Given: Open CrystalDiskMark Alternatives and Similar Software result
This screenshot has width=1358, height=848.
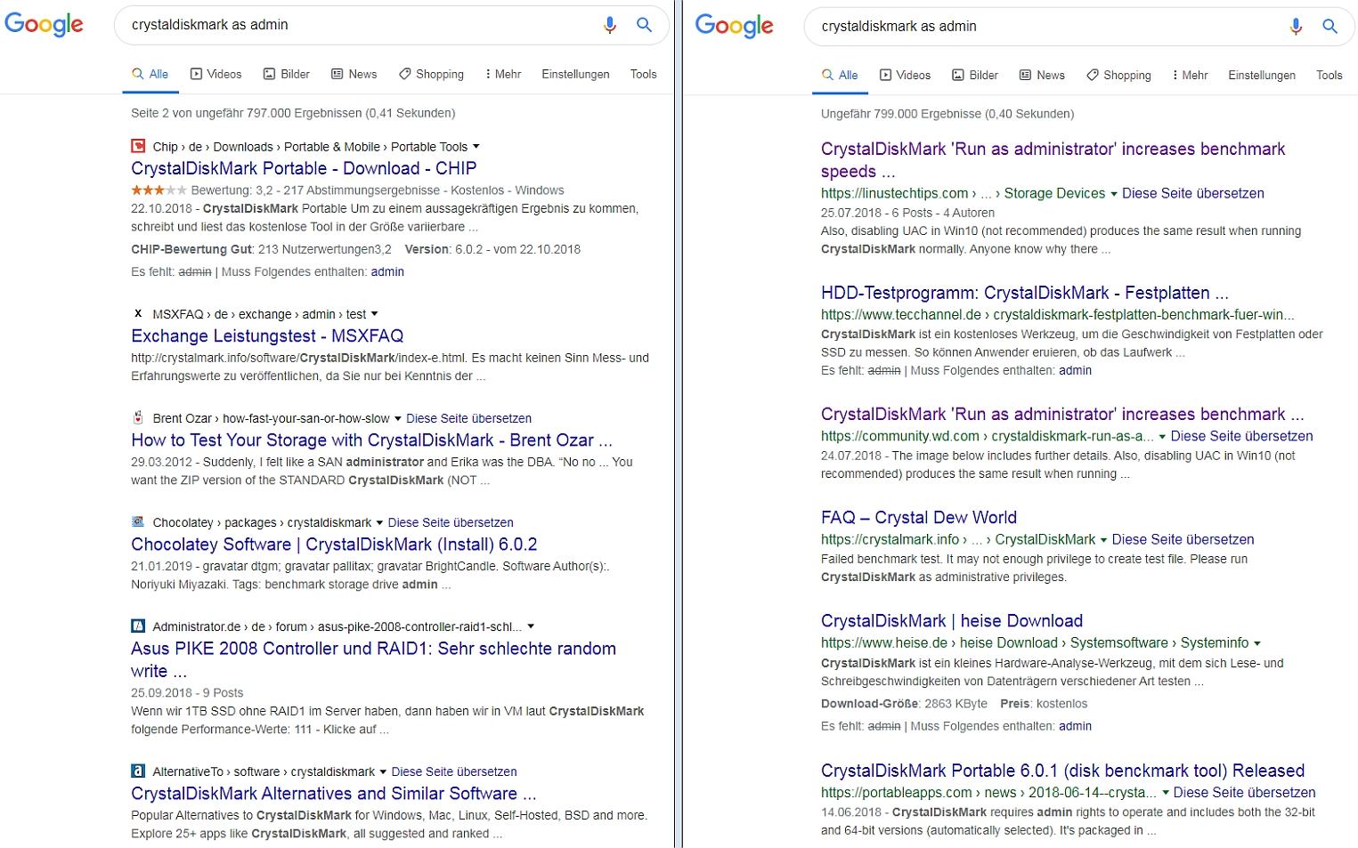Looking at the screenshot, I should pyautogui.click(x=333, y=793).
